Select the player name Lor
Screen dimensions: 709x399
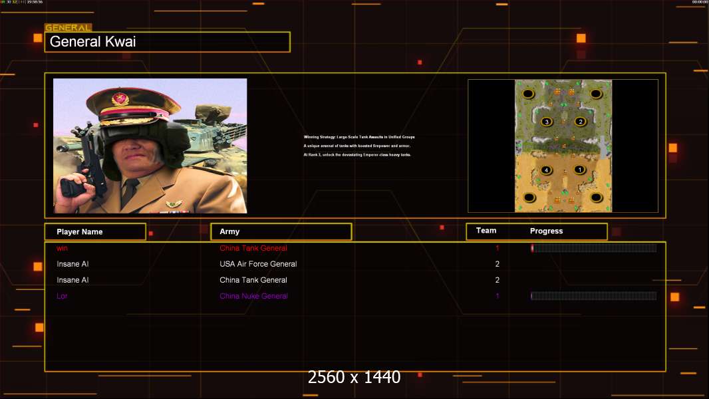(62, 296)
